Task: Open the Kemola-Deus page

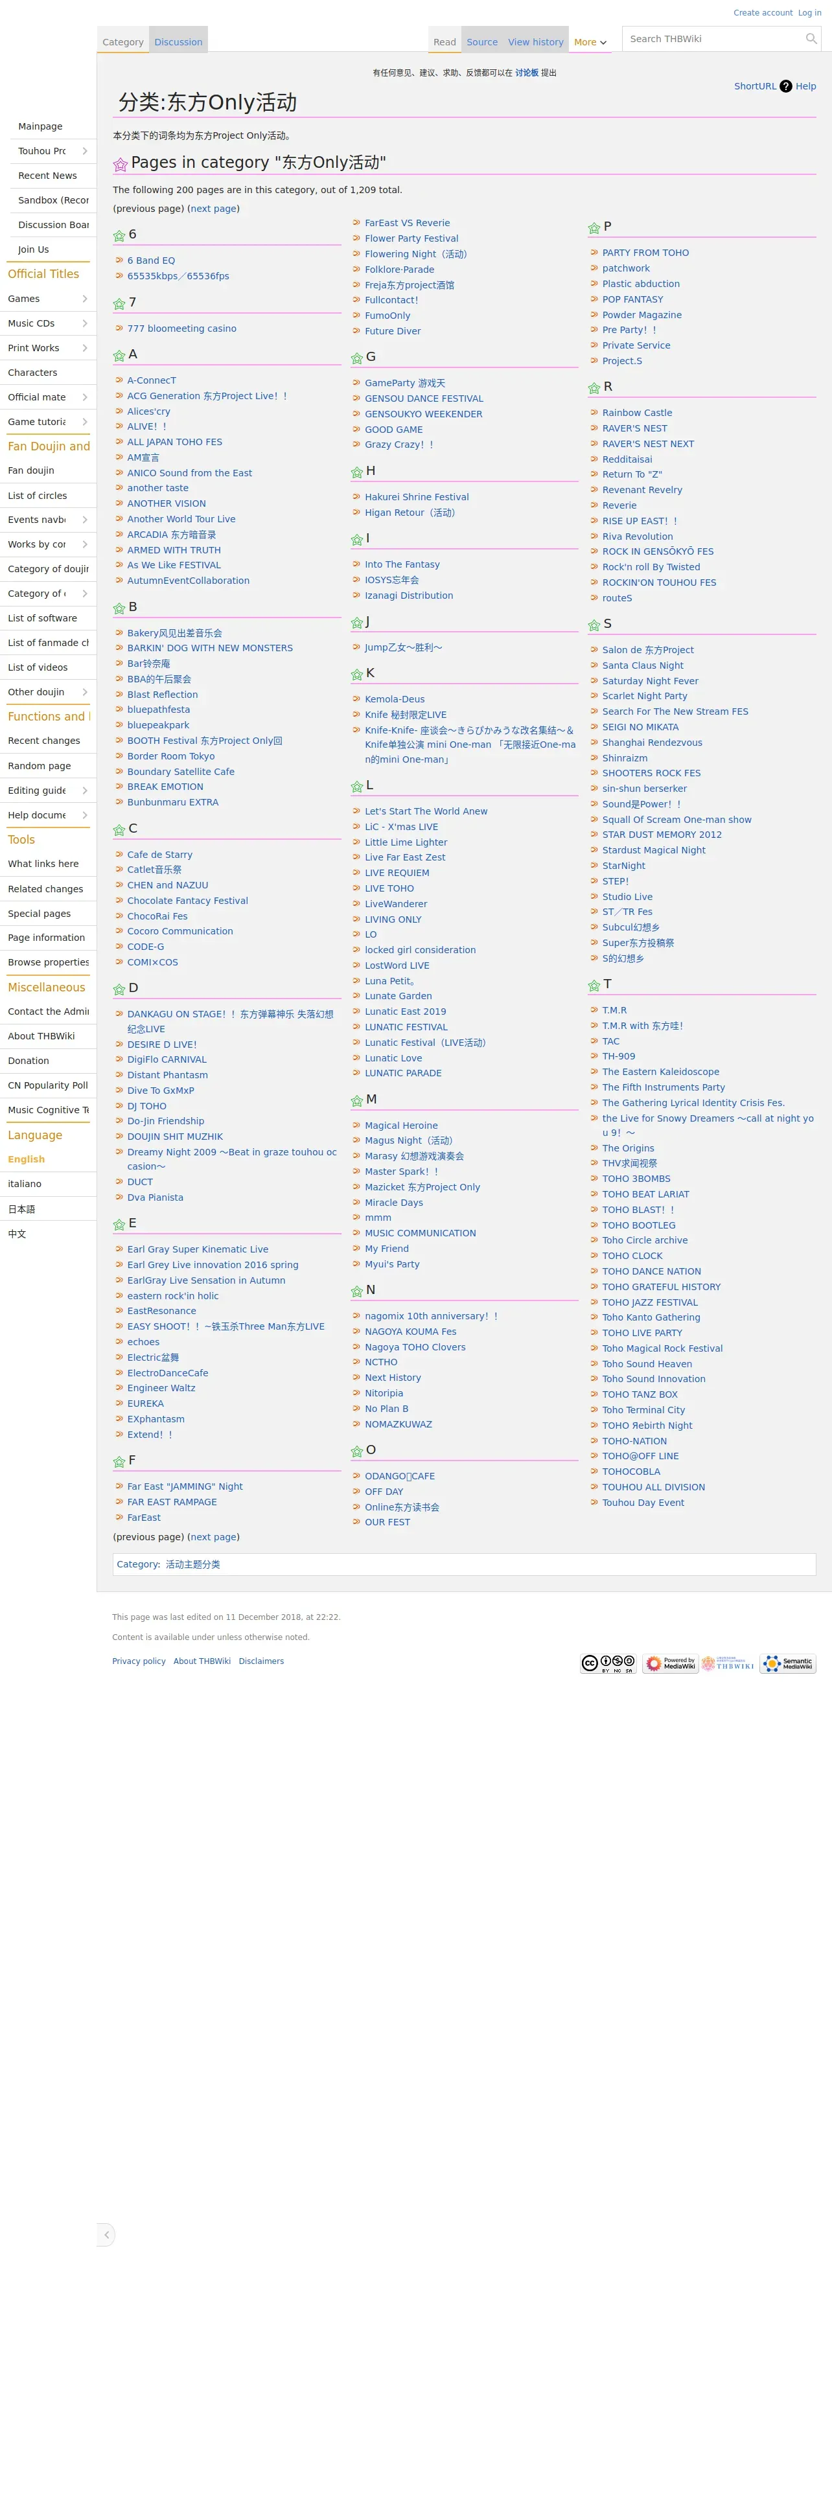Action: 394,700
